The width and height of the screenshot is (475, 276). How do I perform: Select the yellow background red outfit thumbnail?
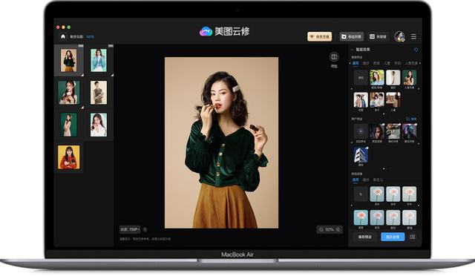[x=69, y=157]
